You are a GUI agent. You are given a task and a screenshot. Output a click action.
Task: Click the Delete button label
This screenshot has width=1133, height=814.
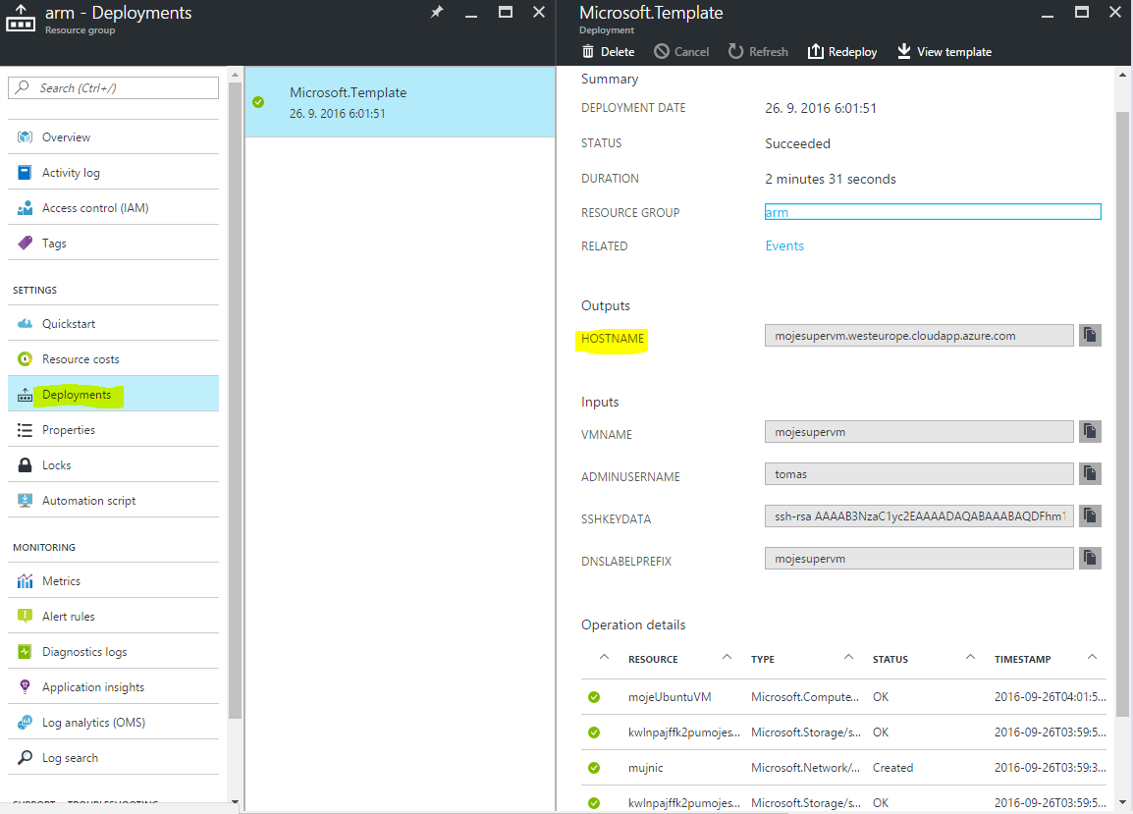(x=618, y=52)
